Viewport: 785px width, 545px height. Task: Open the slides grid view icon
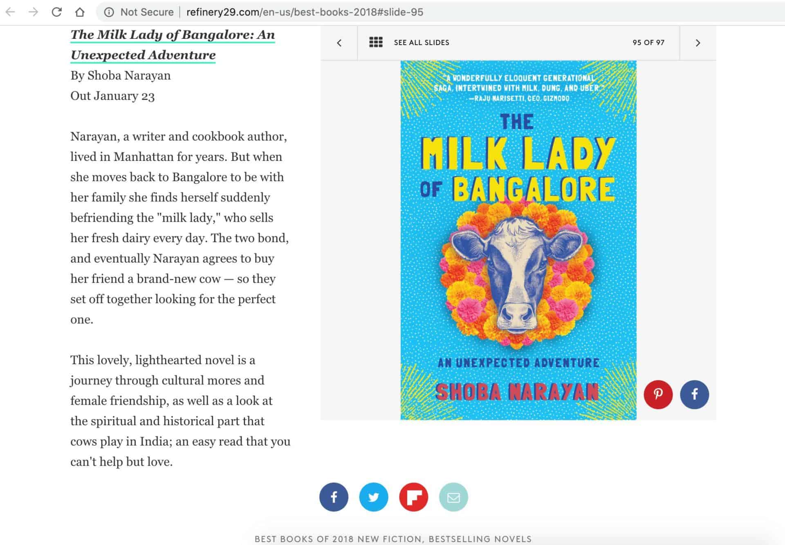[376, 43]
